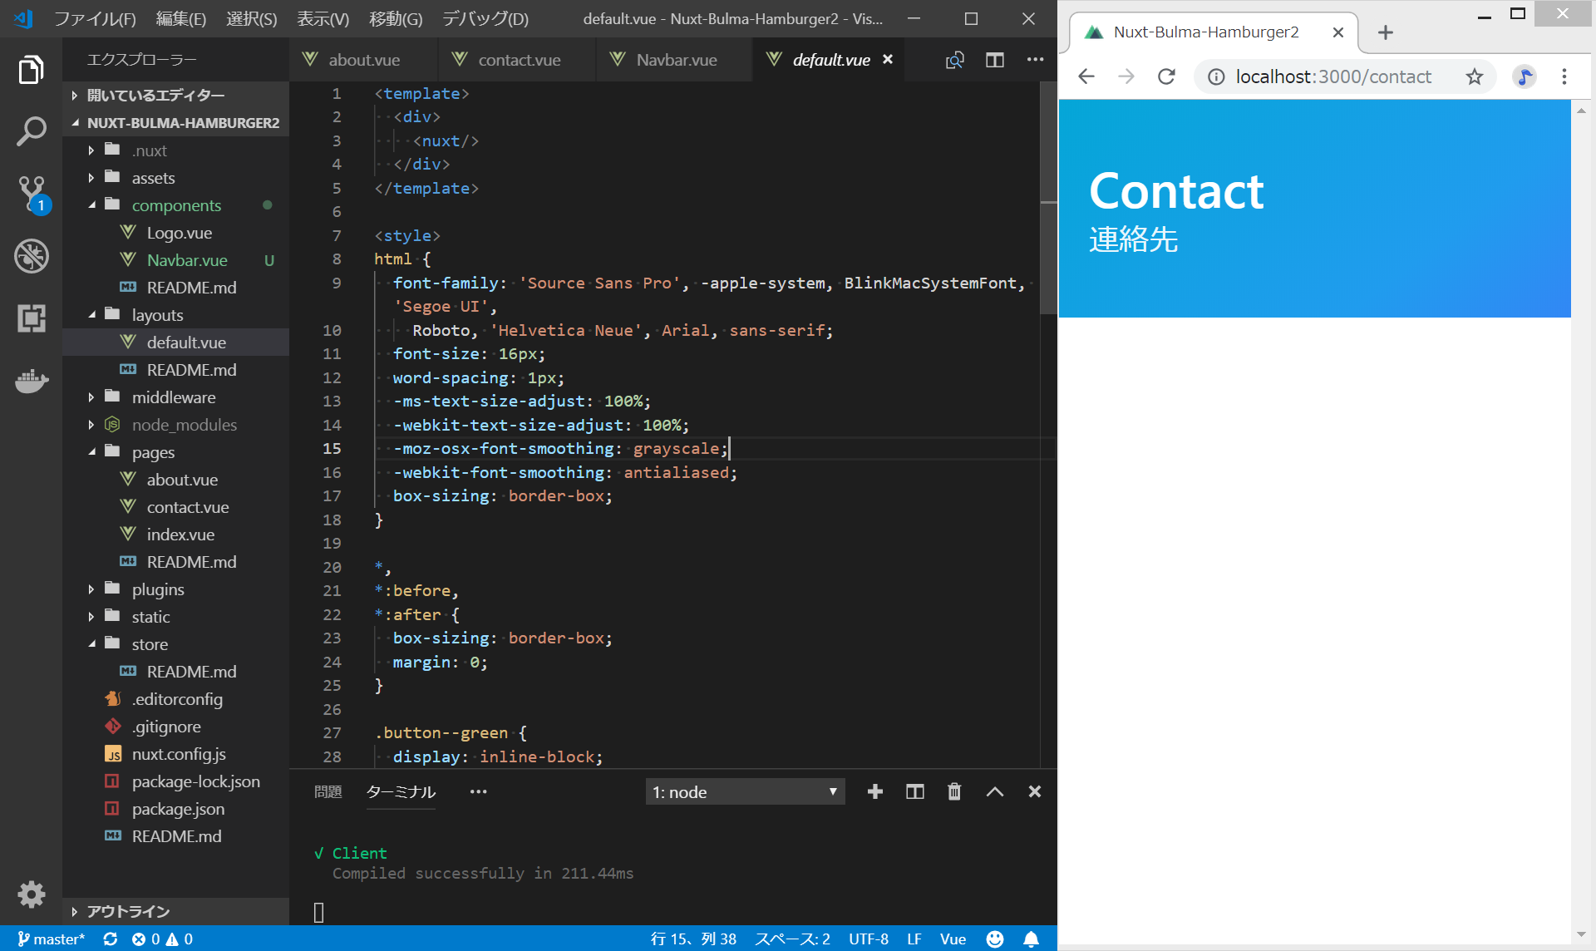Open the terminal selector '1: node' dropdown
Screen dimensions: 1596x951
[744, 791]
